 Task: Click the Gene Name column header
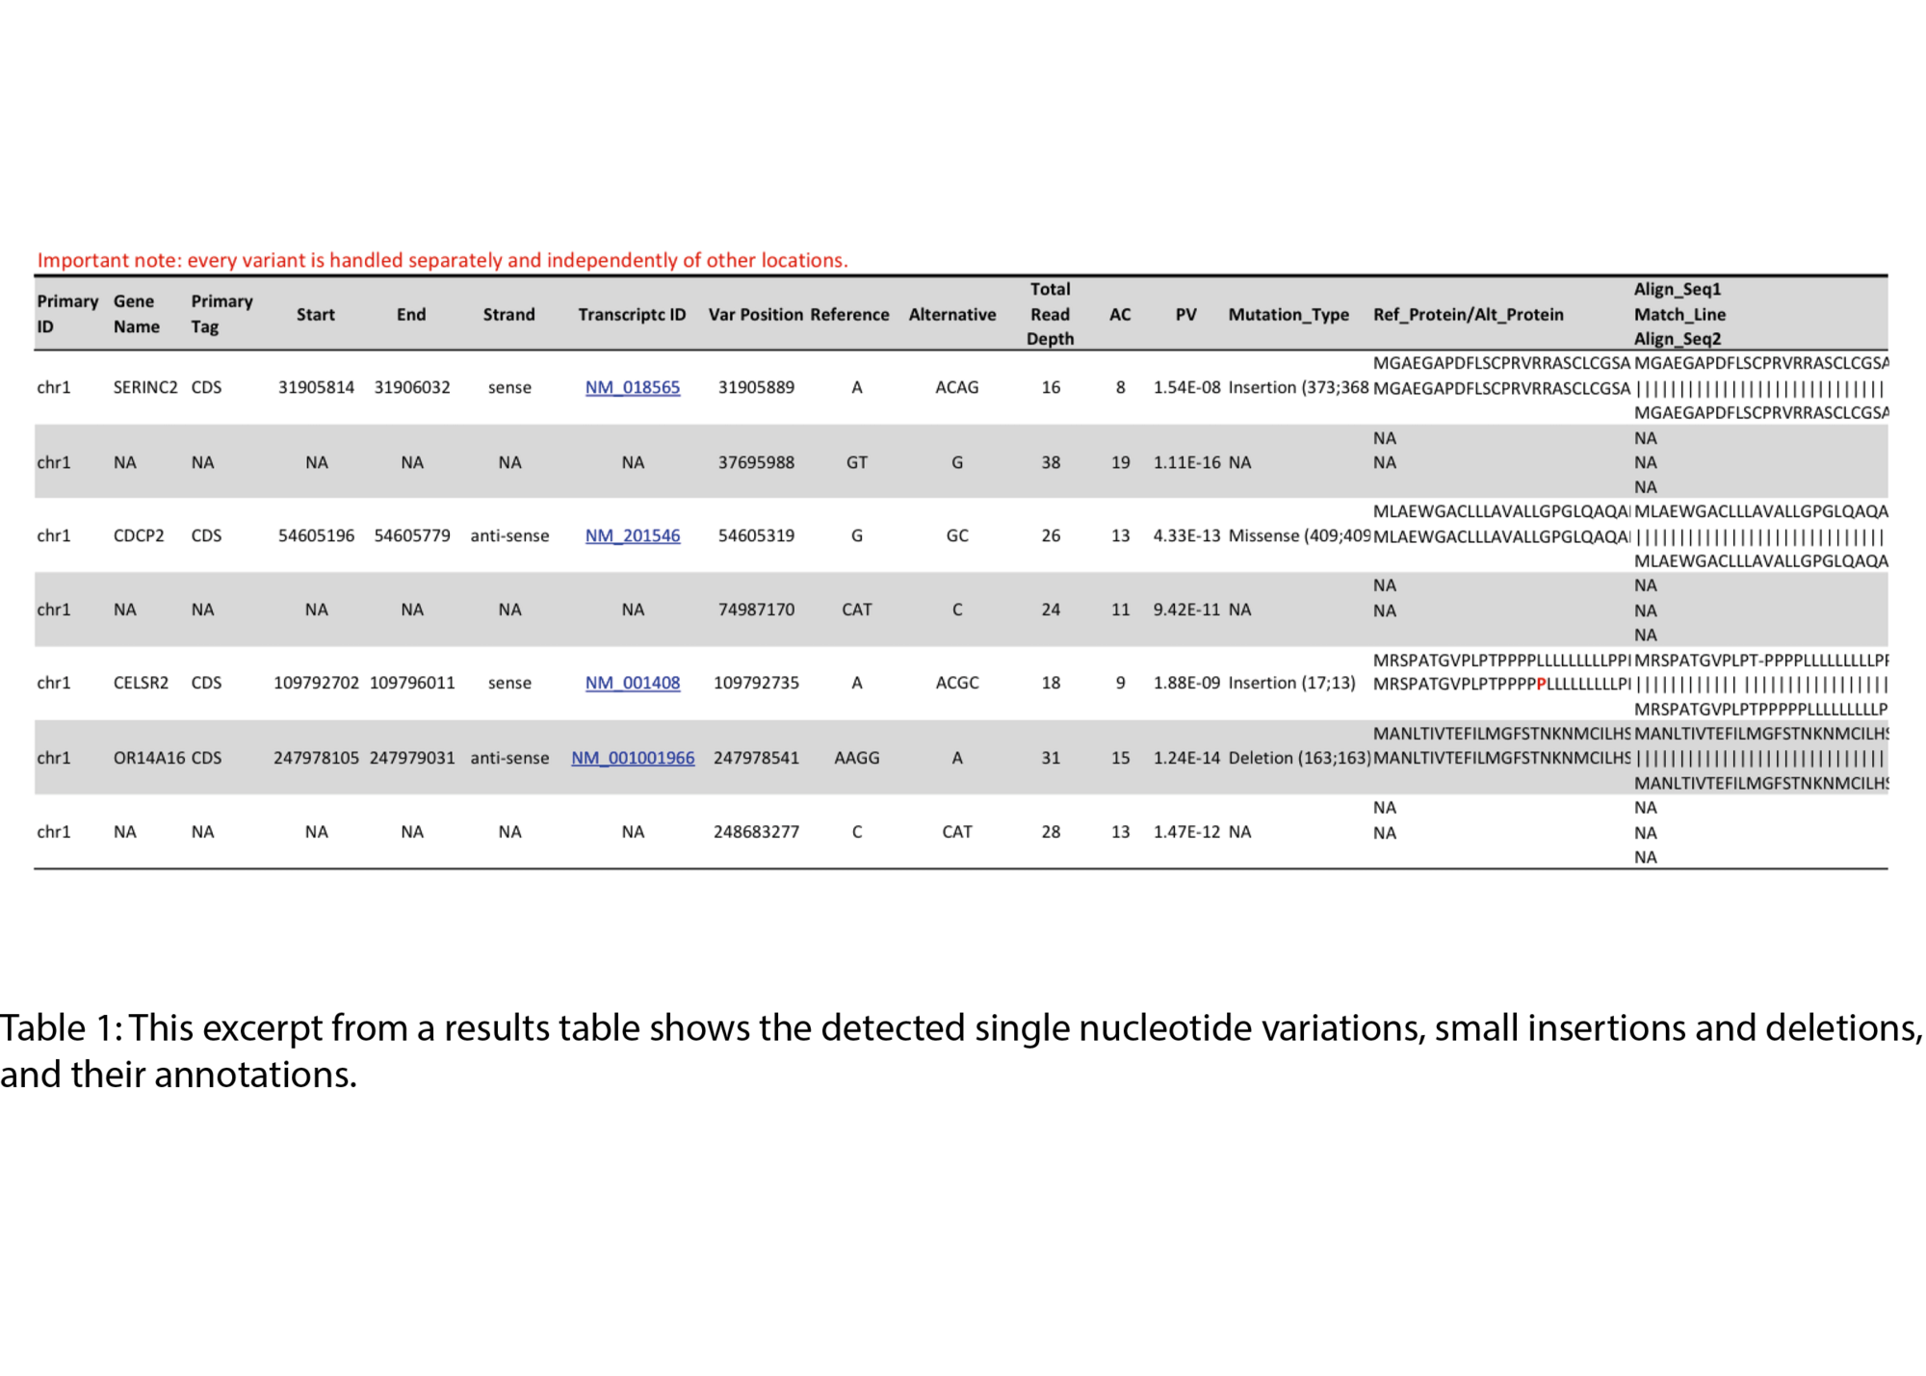(x=136, y=314)
